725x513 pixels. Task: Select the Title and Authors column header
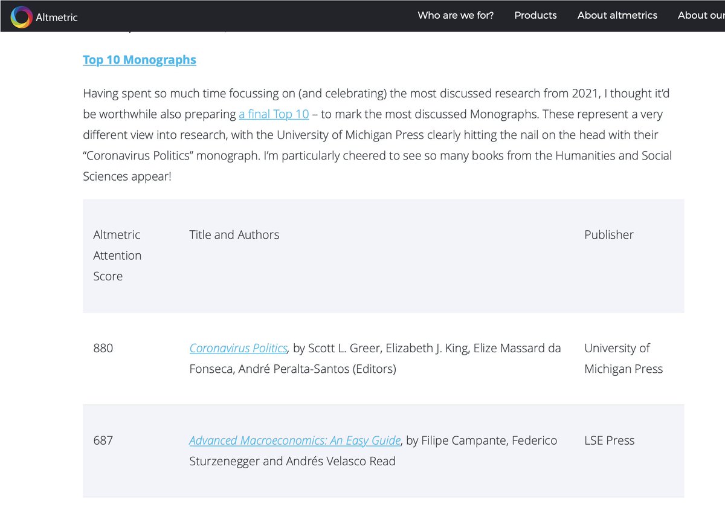point(234,234)
